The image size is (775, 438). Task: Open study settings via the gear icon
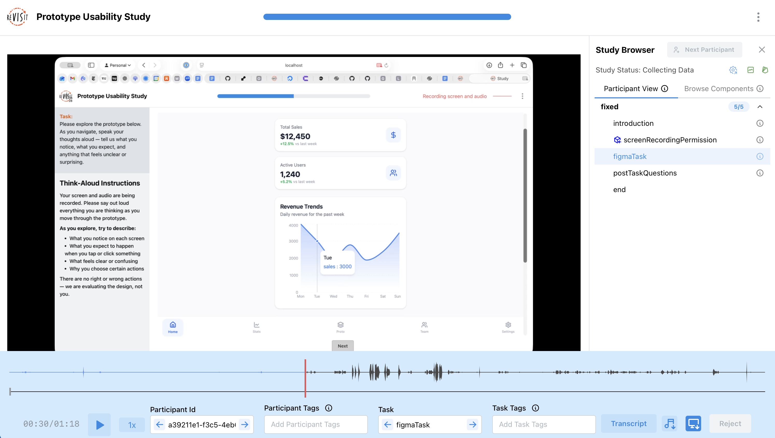pyautogui.click(x=733, y=70)
